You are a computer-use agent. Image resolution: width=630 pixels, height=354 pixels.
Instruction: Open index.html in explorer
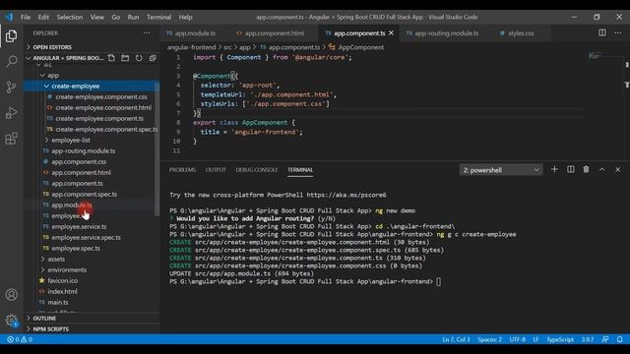pyautogui.click(x=62, y=291)
